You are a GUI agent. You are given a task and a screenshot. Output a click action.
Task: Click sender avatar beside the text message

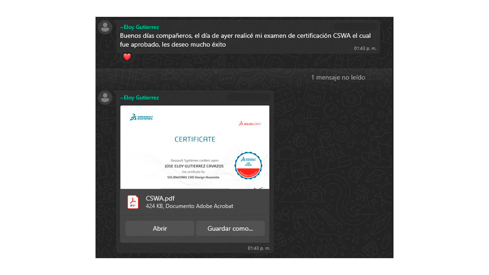105,27
